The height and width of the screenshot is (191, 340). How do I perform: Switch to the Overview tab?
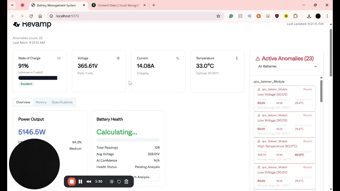[x=23, y=102]
